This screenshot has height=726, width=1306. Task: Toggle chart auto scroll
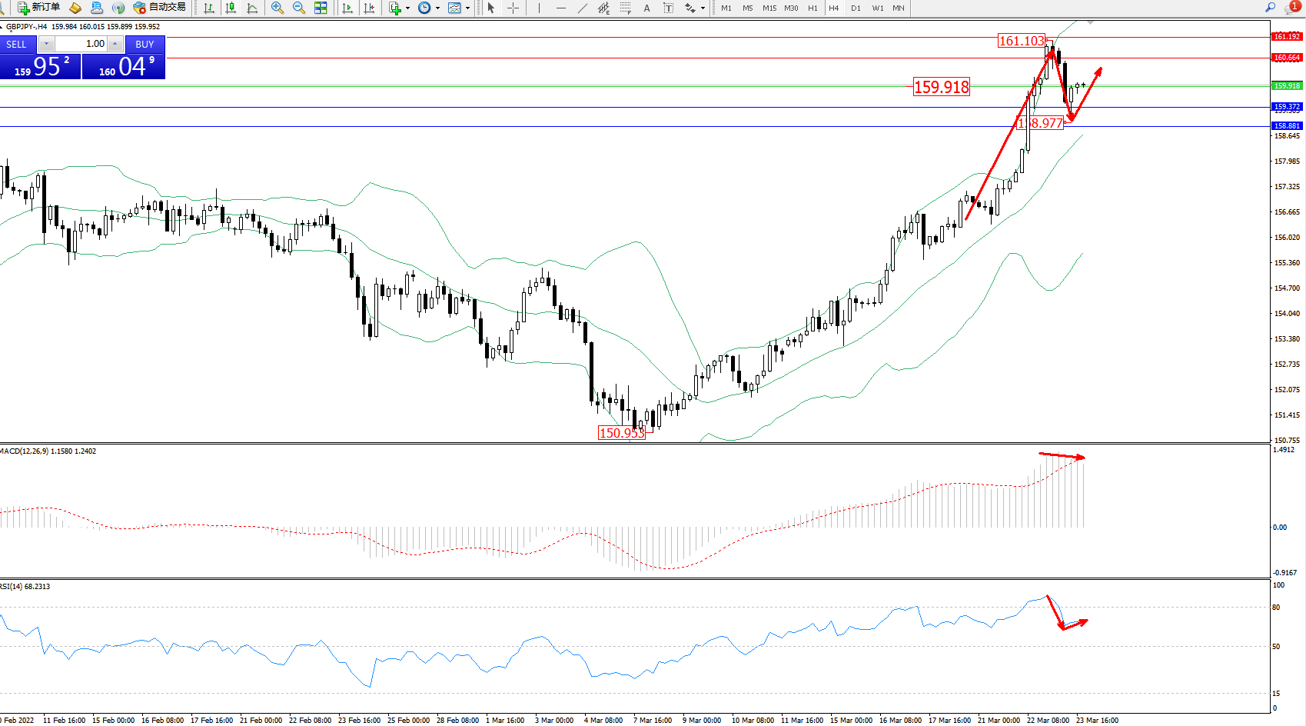click(x=347, y=8)
